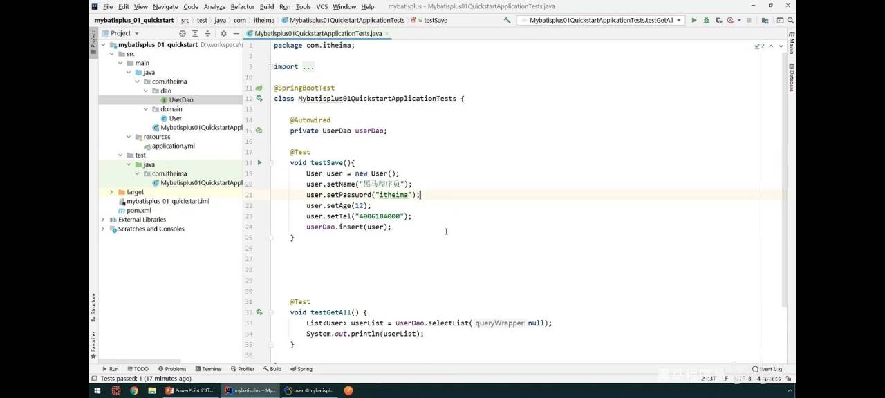This screenshot has height=398, width=885.
Task: Open the Project panel settings gear
Action: 223,33
